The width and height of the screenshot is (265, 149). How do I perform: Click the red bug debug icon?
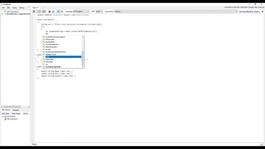click(50, 12)
